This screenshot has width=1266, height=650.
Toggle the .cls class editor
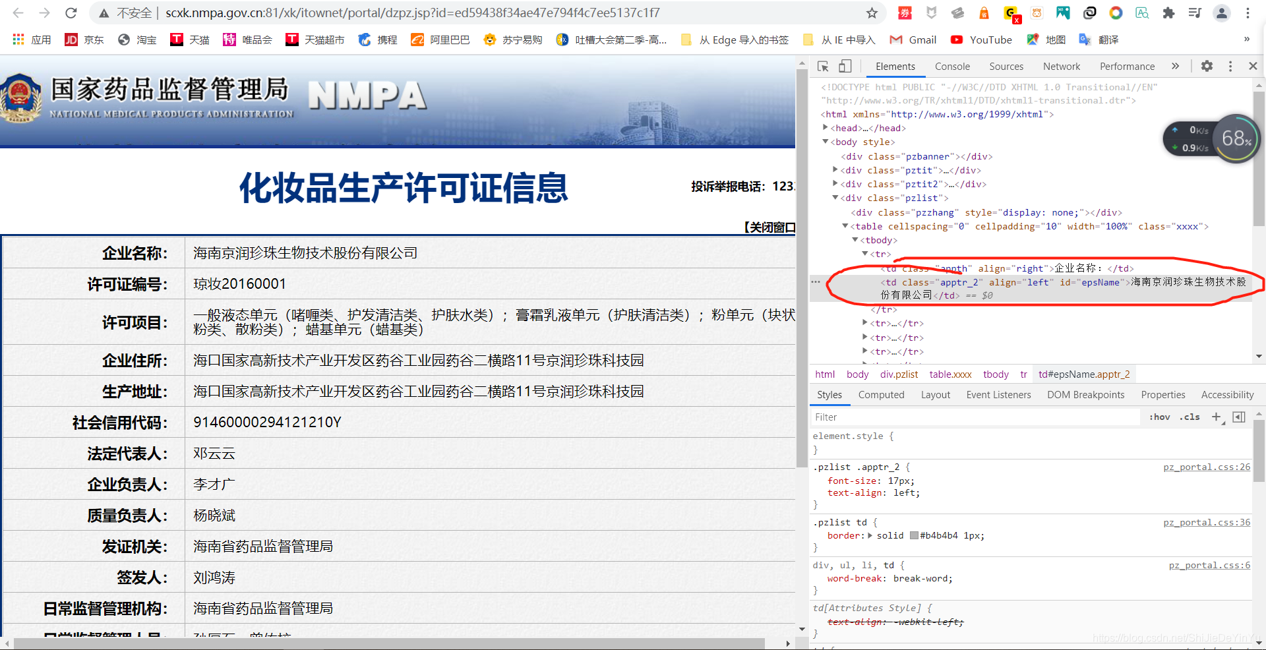coord(1190,417)
